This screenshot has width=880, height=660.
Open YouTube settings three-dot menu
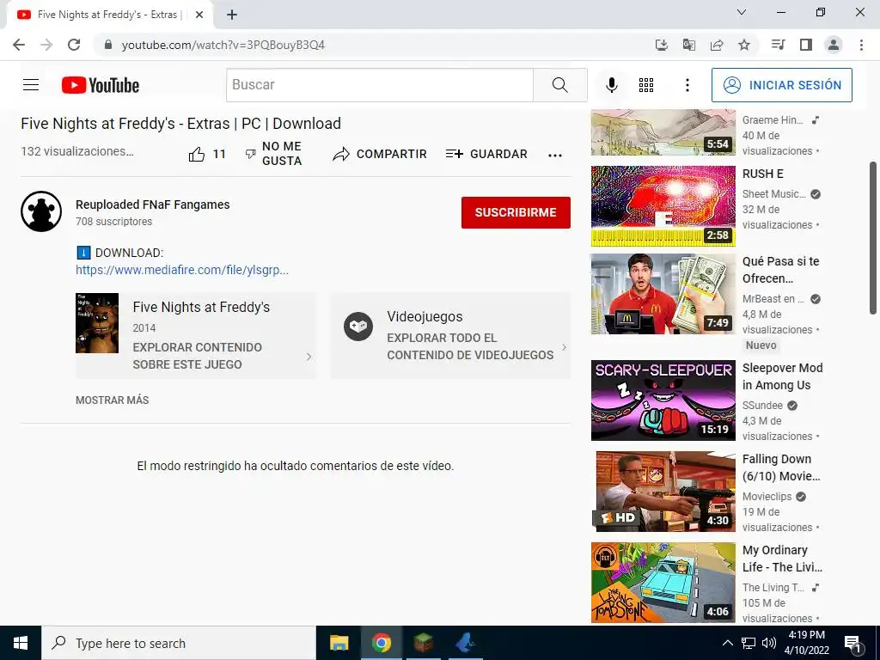(x=687, y=85)
